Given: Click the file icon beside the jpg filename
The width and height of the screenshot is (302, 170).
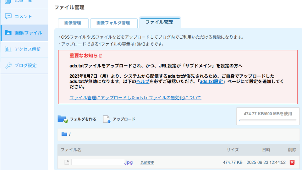Looking at the screenshot, I should 67,162.
